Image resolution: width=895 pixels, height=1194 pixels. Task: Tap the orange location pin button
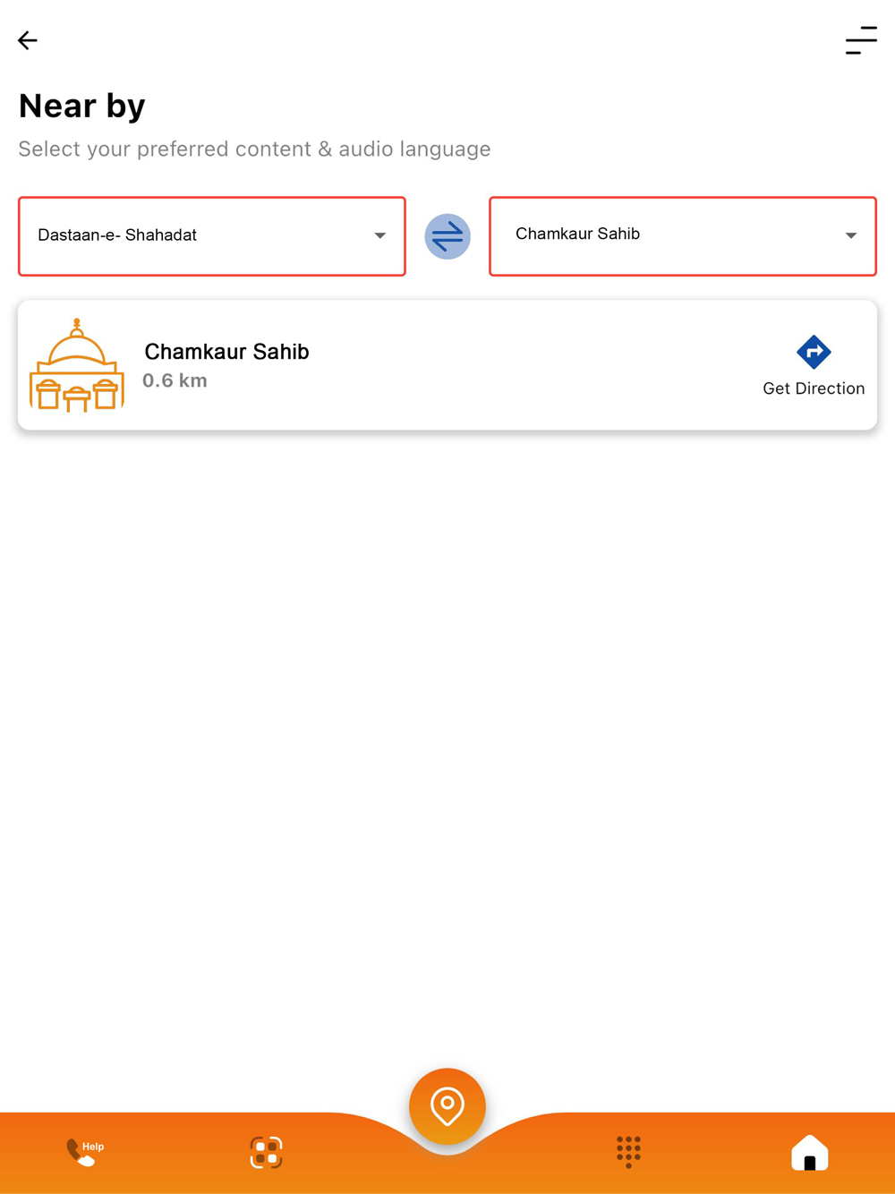pyautogui.click(x=447, y=1106)
